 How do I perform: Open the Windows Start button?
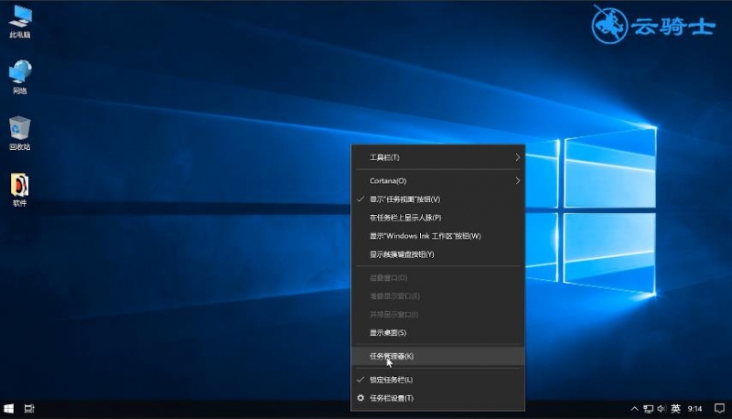tap(8, 409)
